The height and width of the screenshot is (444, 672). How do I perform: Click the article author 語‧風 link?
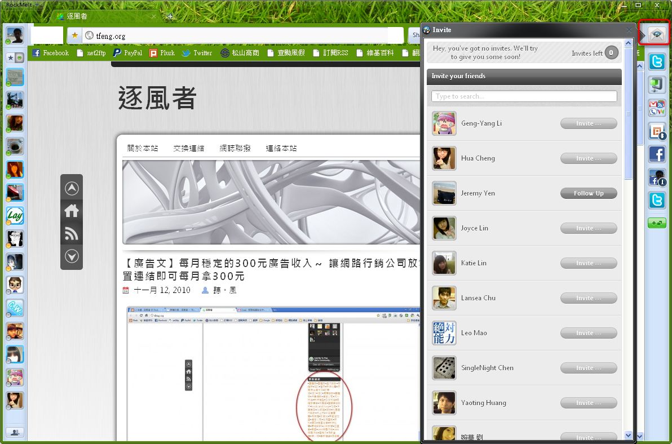click(225, 290)
